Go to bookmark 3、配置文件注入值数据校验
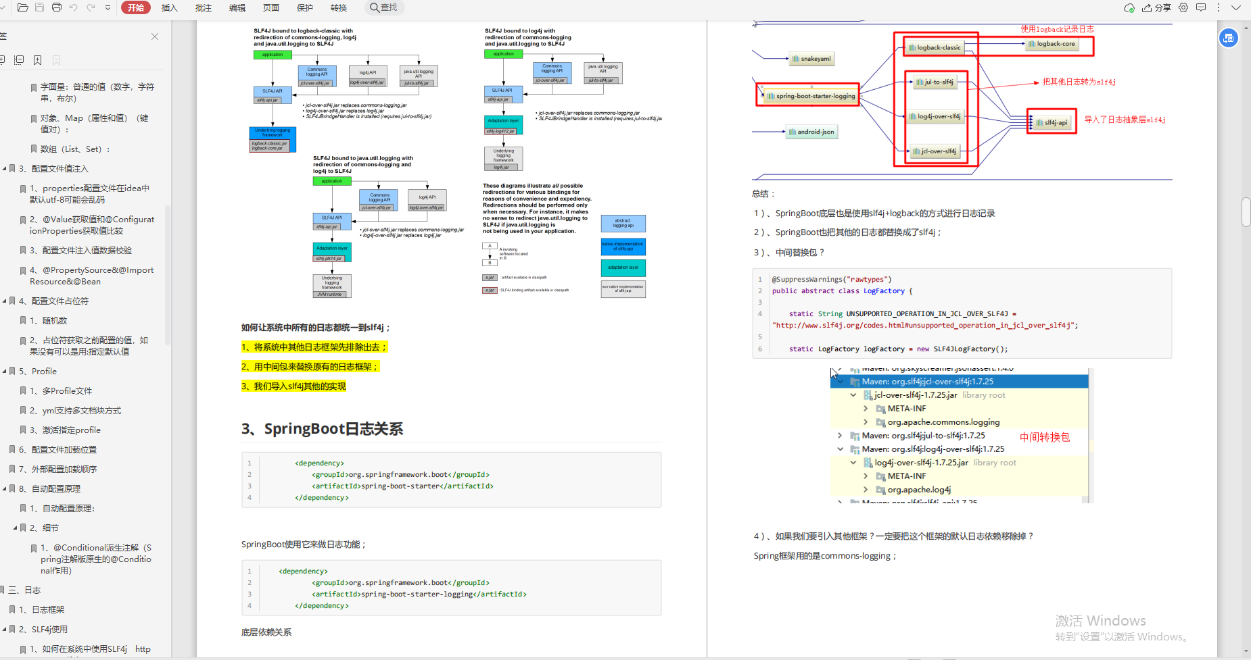 80,250
